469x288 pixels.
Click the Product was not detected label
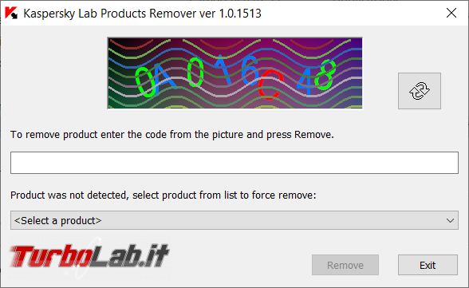pyautogui.click(x=164, y=195)
